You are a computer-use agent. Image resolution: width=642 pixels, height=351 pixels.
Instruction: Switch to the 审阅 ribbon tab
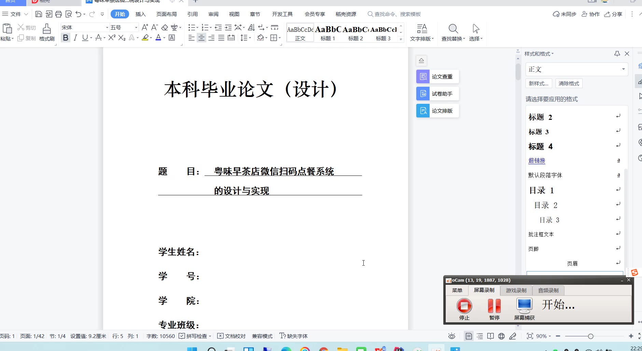coord(213,14)
